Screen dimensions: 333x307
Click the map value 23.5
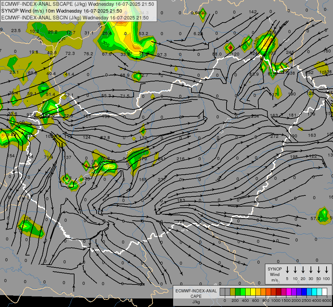pos(16,31)
